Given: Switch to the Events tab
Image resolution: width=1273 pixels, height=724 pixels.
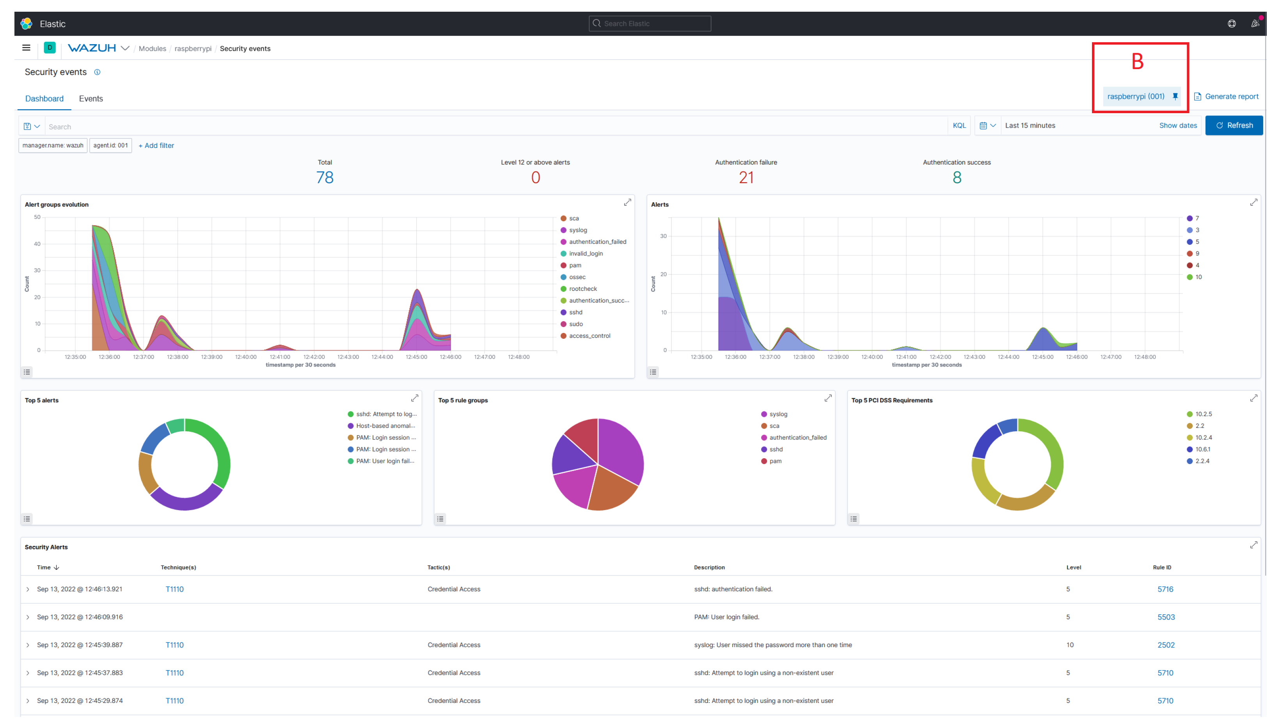Looking at the screenshot, I should (91, 98).
